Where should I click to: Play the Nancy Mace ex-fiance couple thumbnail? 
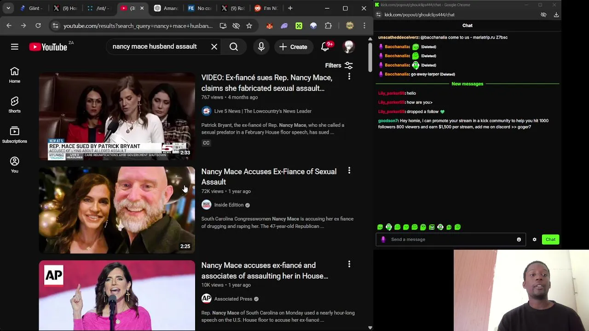117,210
